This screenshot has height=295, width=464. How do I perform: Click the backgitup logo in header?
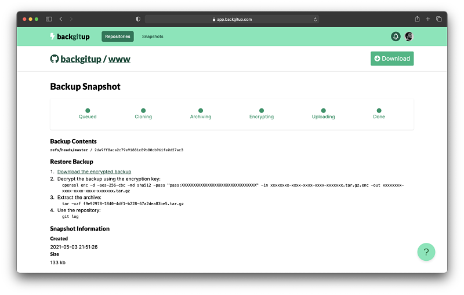coord(70,37)
